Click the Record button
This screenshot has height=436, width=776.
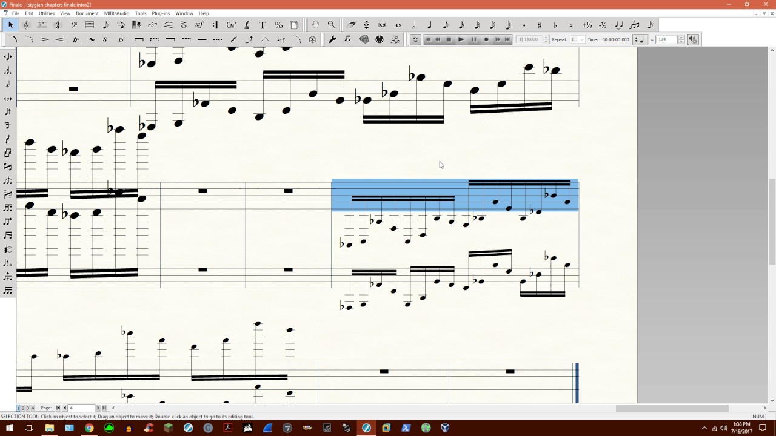click(x=486, y=39)
